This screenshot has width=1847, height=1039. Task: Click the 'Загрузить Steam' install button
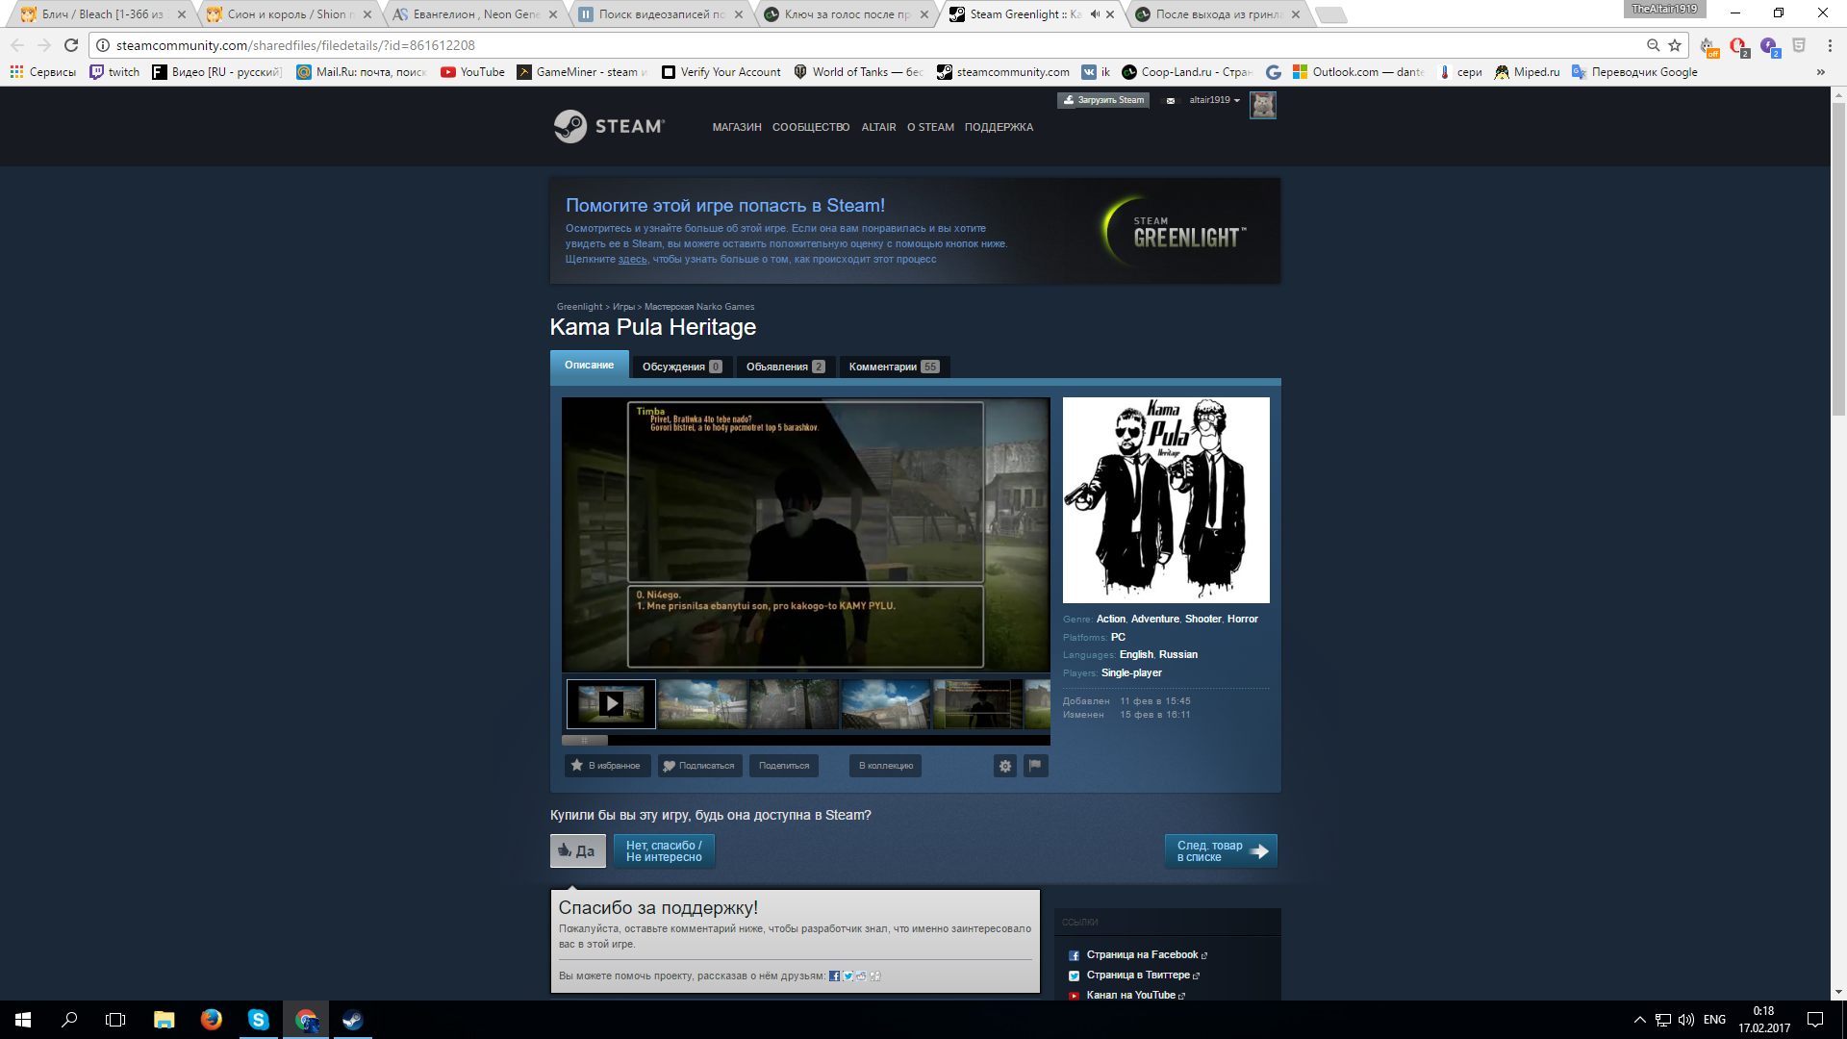click(1103, 100)
